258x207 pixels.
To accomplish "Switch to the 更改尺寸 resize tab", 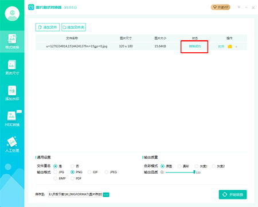I will click(x=12, y=67).
